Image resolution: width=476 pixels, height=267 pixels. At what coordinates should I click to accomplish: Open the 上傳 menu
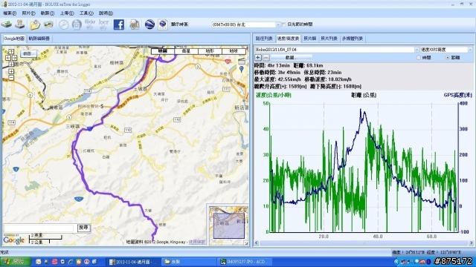(67, 13)
